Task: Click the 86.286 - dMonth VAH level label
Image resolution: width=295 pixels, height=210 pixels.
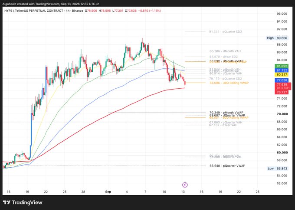Action: pos(225,51)
